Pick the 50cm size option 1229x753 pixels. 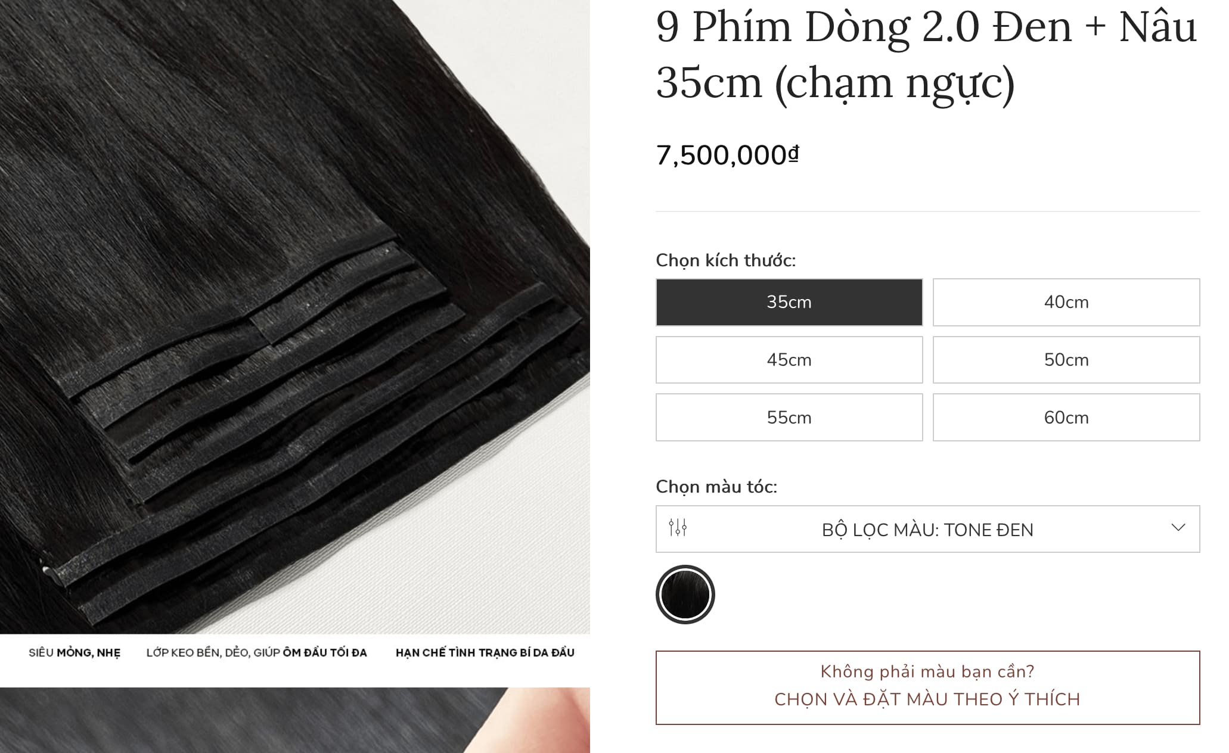click(x=1066, y=360)
